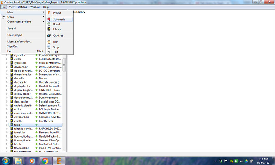The height and width of the screenshot is (165, 275).
Task: Click library icon next to fifo.lbr
Action: [x=11, y=144]
